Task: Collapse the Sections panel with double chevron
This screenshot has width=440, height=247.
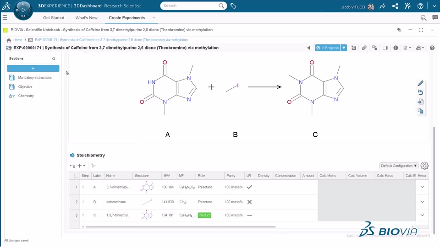Action: (x=54, y=59)
